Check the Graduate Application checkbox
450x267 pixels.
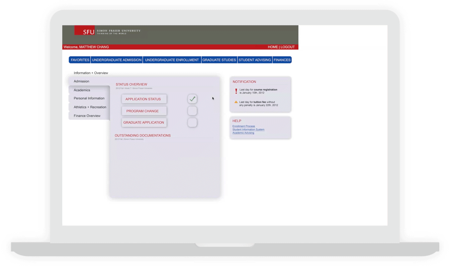tap(192, 122)
